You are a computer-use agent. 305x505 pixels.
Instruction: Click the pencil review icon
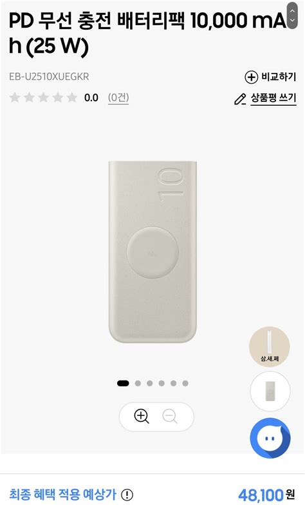tap(240, 99)
